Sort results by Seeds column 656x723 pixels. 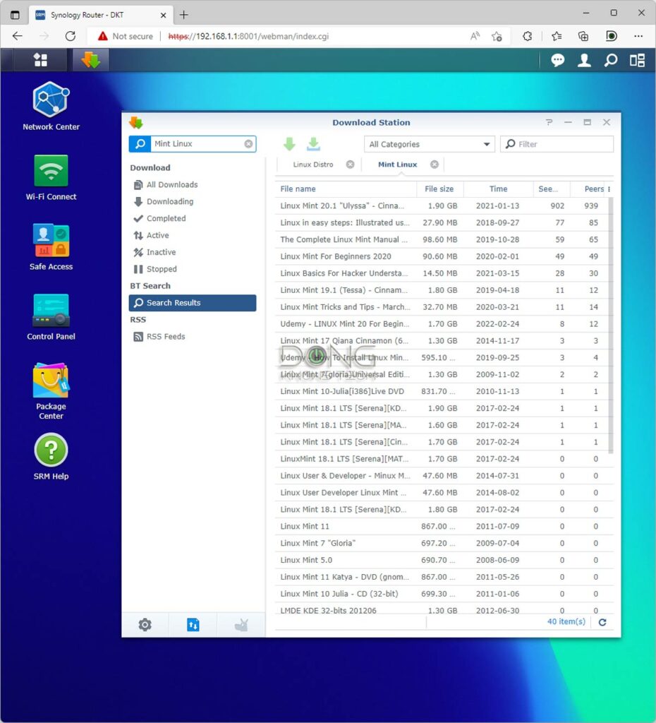(551, 189)
